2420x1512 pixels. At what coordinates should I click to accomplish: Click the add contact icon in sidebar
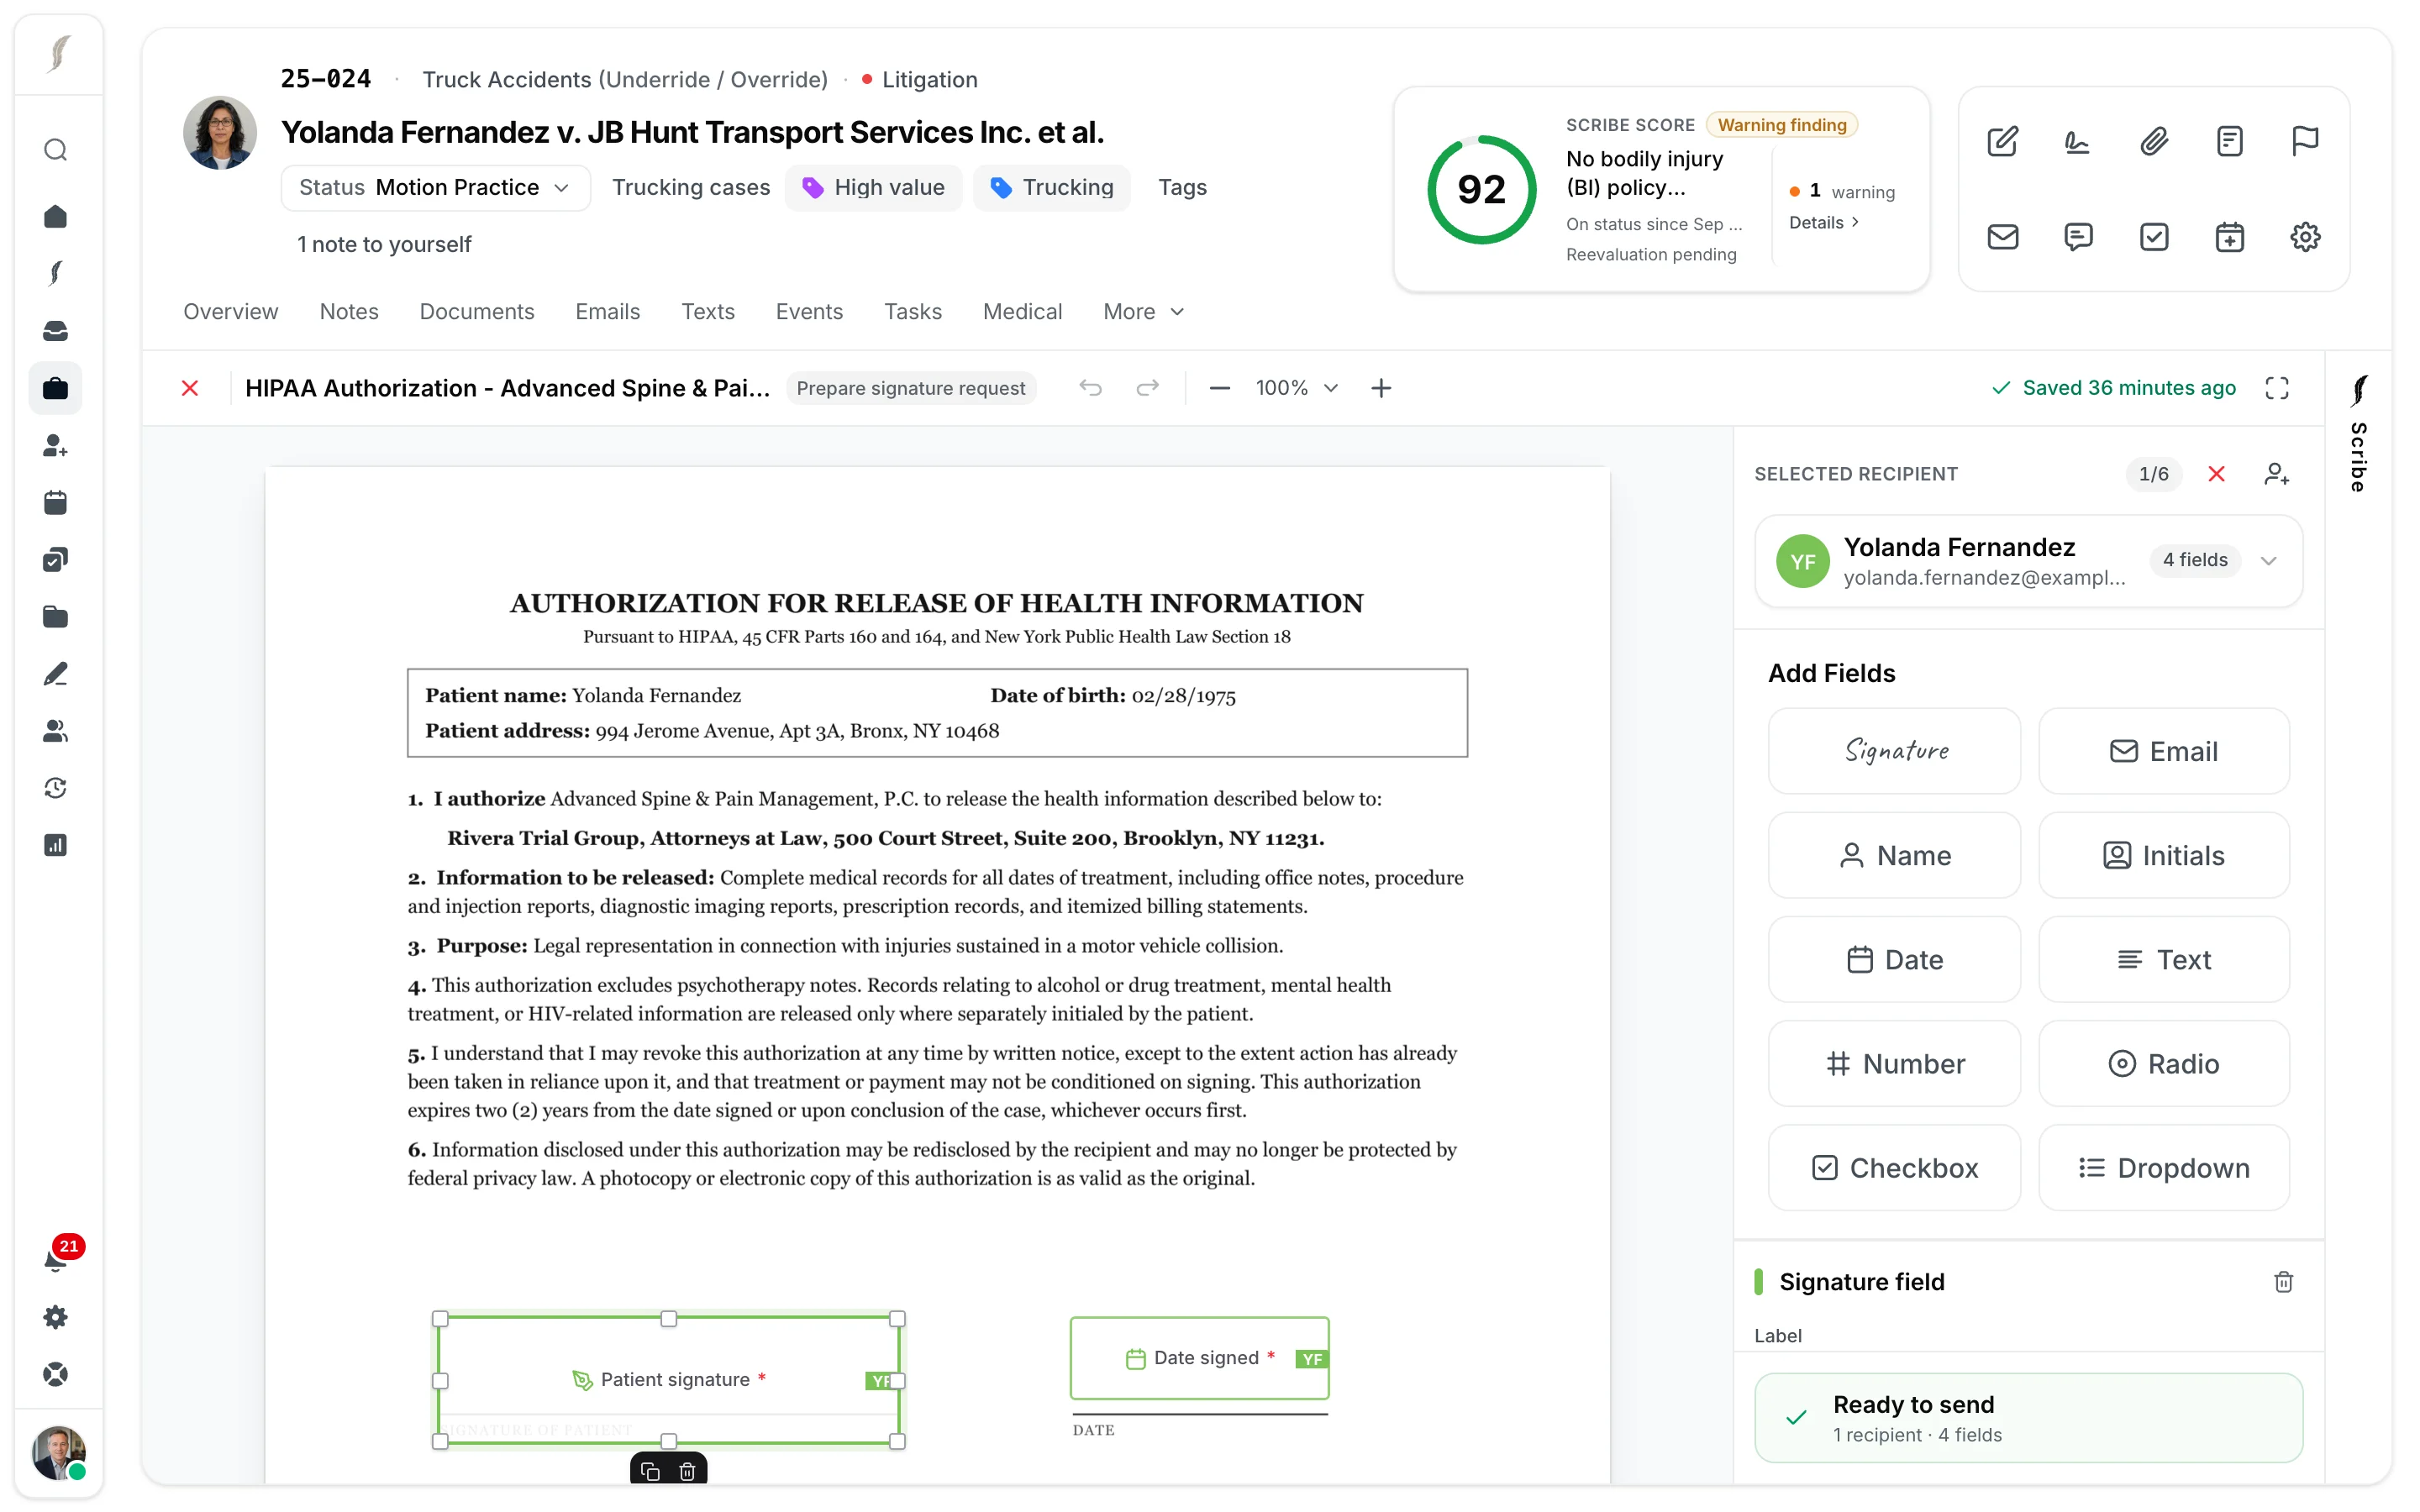56,445
